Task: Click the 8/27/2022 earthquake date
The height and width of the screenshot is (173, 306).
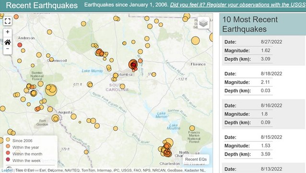Action: click(x=271, y=42)
